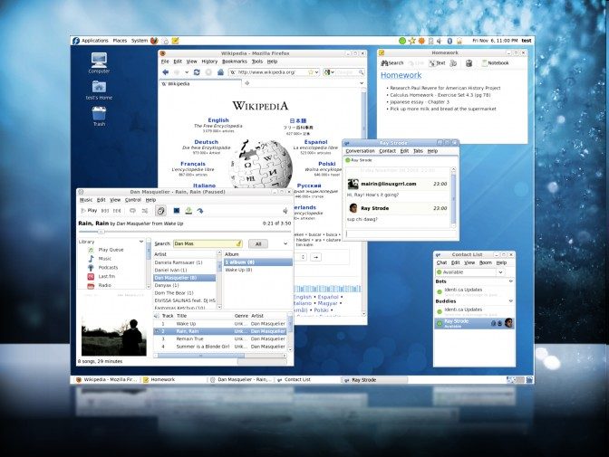The image size is (609, 457).
Task: Click the Rhythmbox search field
Action: click(208, 243)
